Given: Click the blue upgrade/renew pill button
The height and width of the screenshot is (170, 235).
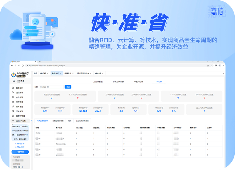Looking at the screenshot, I should pos(20,152).
